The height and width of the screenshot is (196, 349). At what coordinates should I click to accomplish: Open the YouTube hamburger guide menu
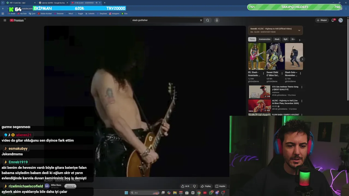5,20
